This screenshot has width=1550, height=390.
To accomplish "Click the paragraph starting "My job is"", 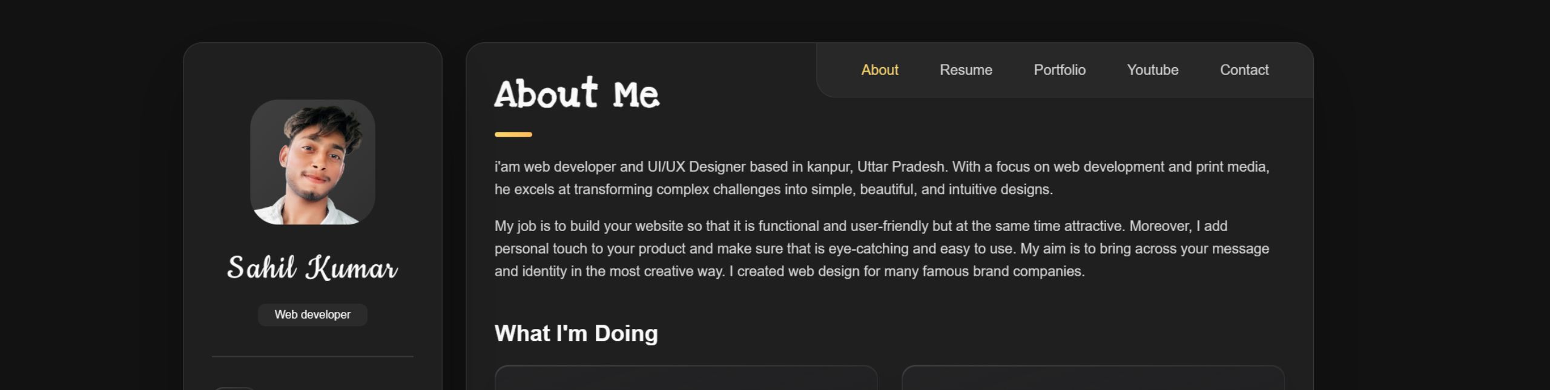I will [x=882, y=249].
